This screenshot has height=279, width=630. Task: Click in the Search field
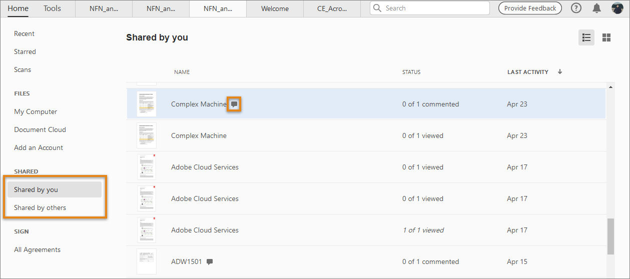[x=430, y=8]
